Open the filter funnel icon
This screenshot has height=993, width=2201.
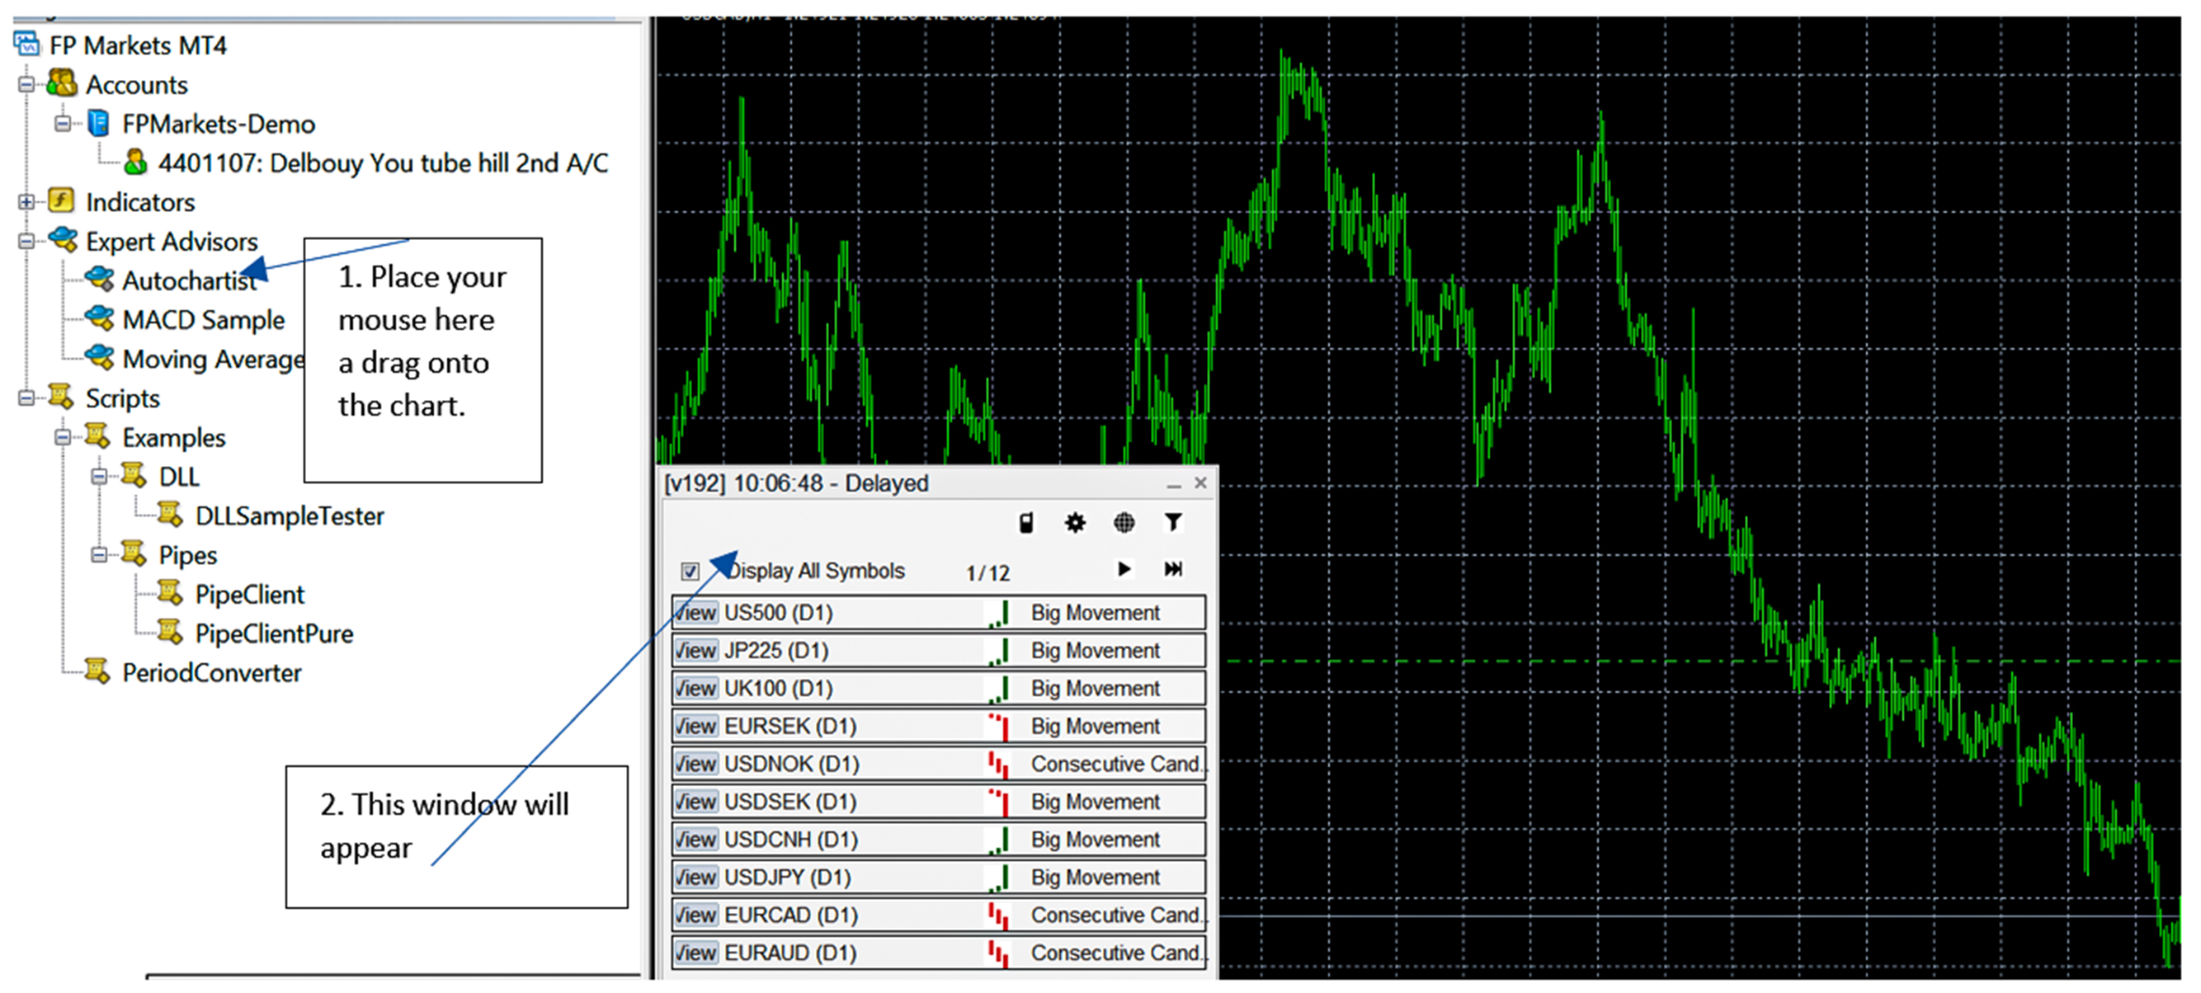(x=1172, y=522)
